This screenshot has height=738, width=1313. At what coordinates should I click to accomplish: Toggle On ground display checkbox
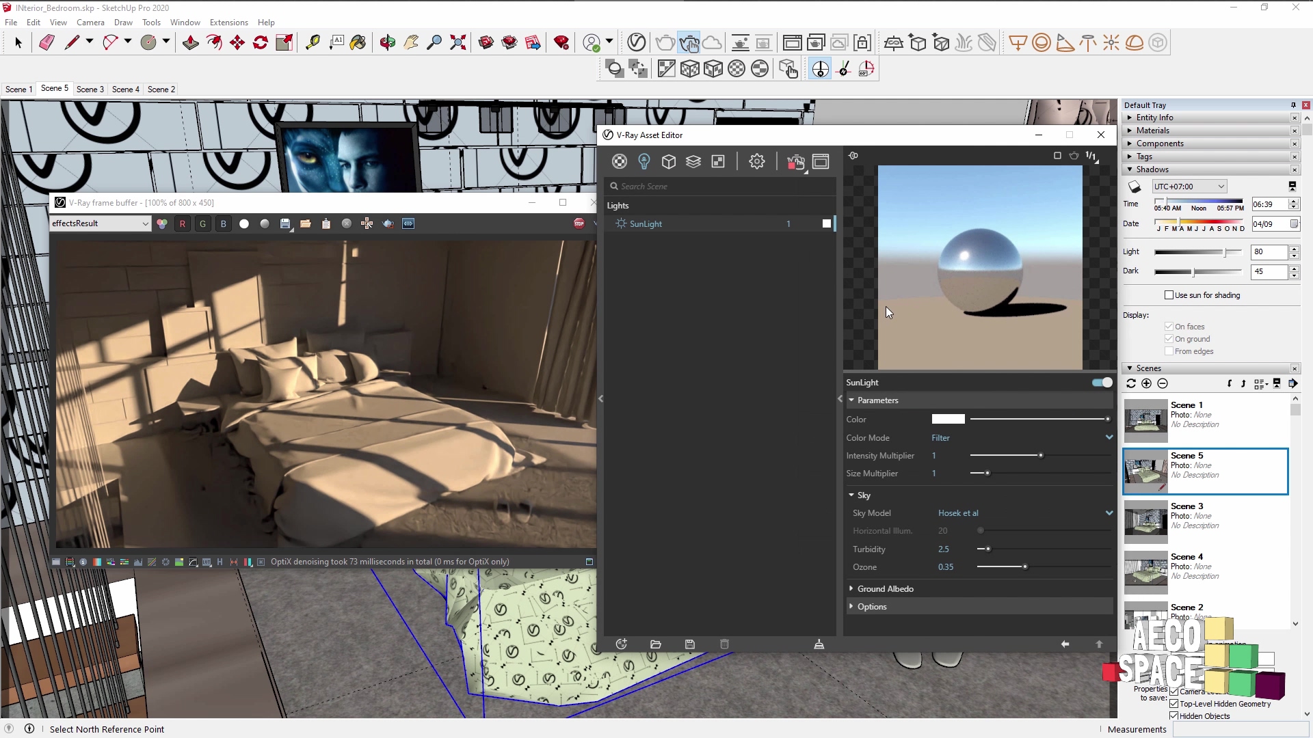[1169, 339]
